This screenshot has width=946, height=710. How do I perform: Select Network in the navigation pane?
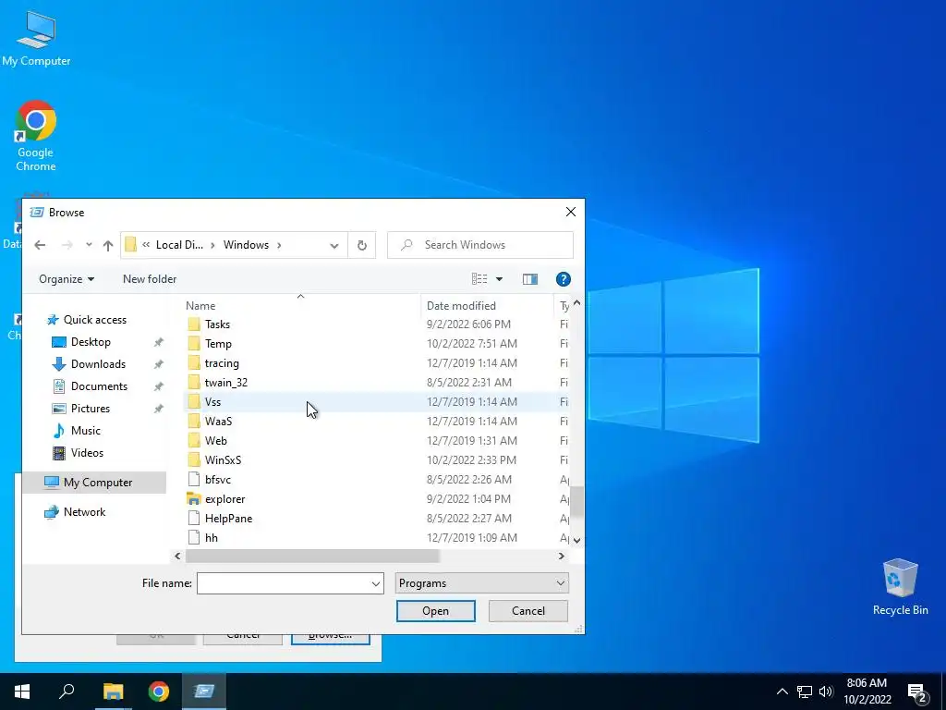(84, 512)
